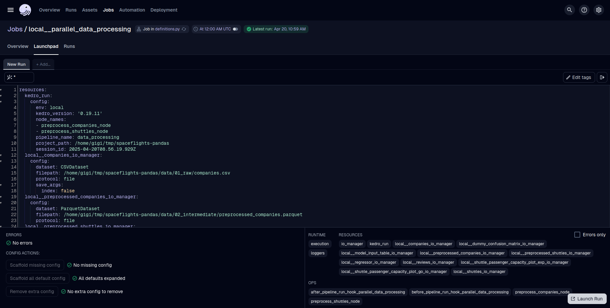
Task: Open the search icon in header
Action: click(569, 10)
